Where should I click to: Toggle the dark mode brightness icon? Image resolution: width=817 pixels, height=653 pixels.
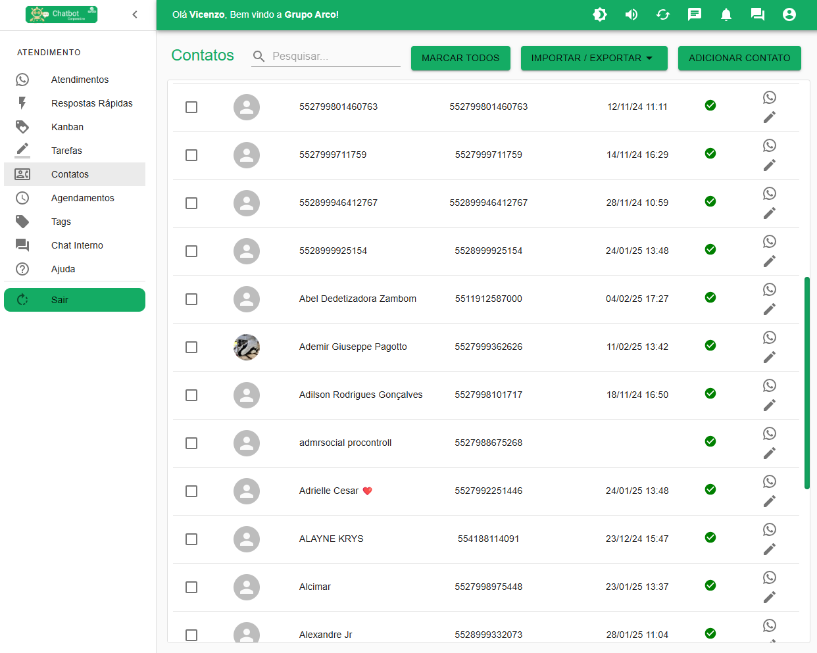pos(599,14)
